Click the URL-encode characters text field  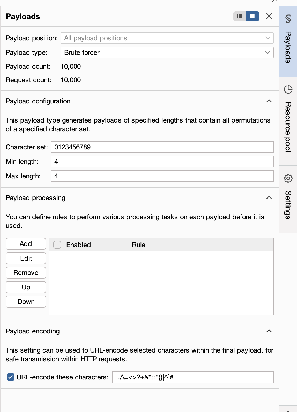pos(193,377)
